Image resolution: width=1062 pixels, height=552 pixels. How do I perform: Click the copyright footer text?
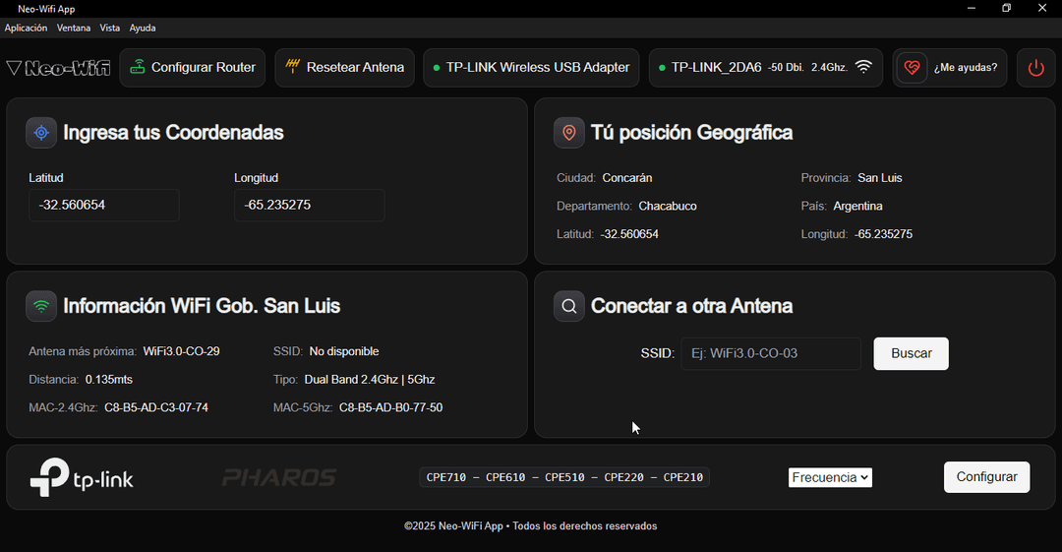point(530,526)
